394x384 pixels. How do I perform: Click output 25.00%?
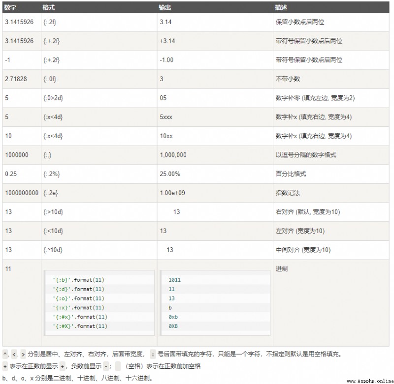tap(170, 174)
